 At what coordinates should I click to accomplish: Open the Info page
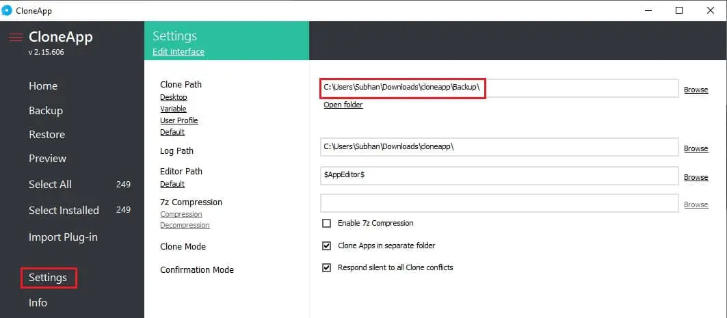point(38,302)
